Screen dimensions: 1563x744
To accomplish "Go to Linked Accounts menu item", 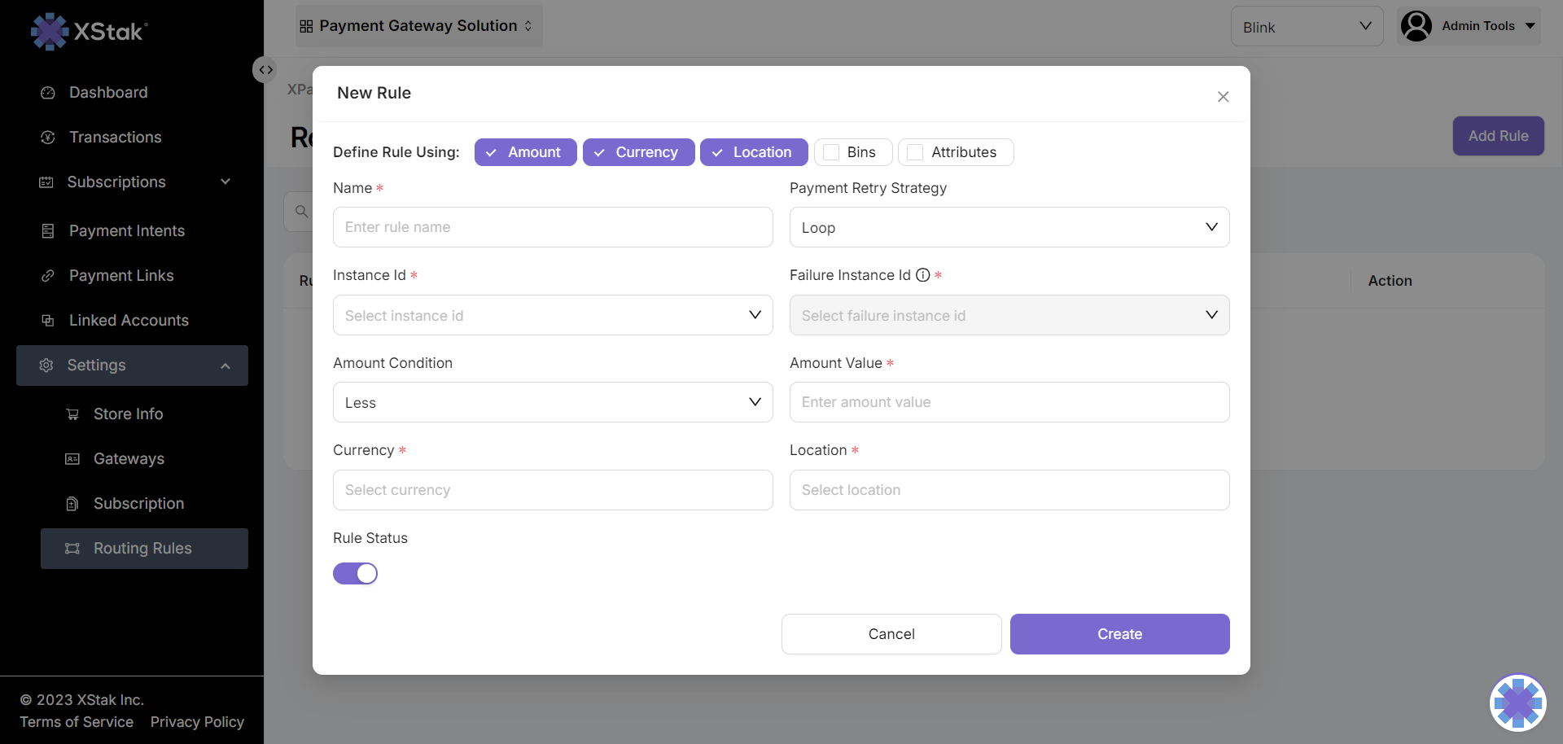I will 129,321.
